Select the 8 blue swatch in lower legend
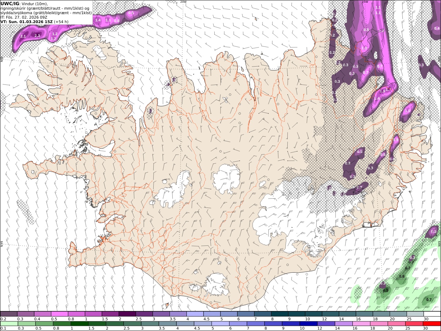Image resolution: width=441 pixels, height=331 pixels. (x=273, y=323)
